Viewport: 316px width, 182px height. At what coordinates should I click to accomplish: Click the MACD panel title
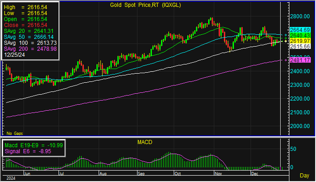coord(144,142)
